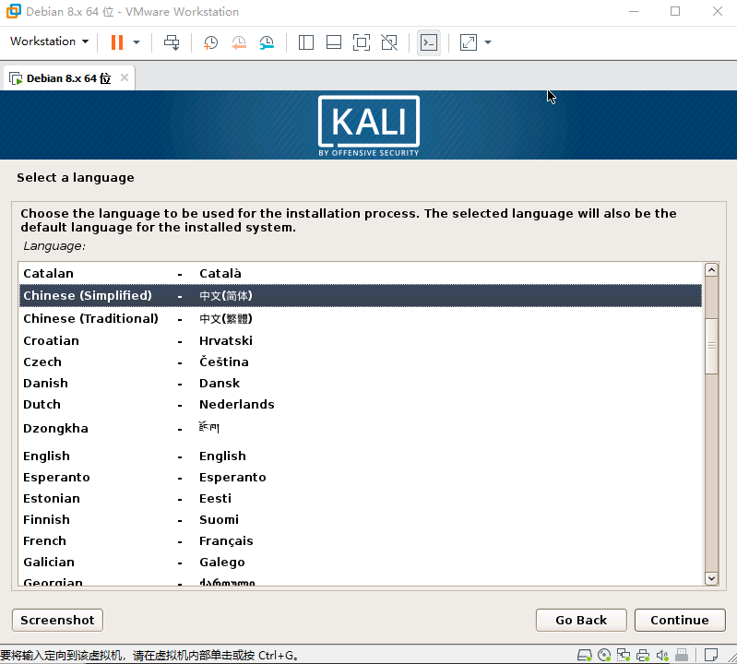The width and height of the screenshot is (737, 664).
Task: Choose Czech from the language list
Action: click(361, 362)
